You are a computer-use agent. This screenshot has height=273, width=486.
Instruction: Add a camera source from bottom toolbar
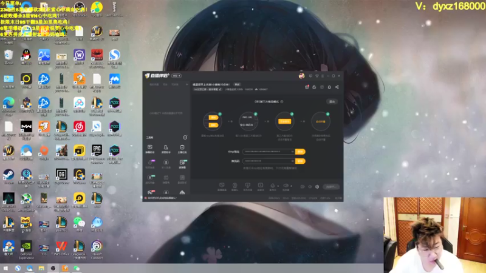tap(234, 186)
